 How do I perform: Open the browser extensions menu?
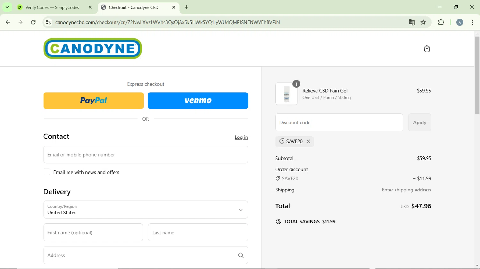click(441, 22)
